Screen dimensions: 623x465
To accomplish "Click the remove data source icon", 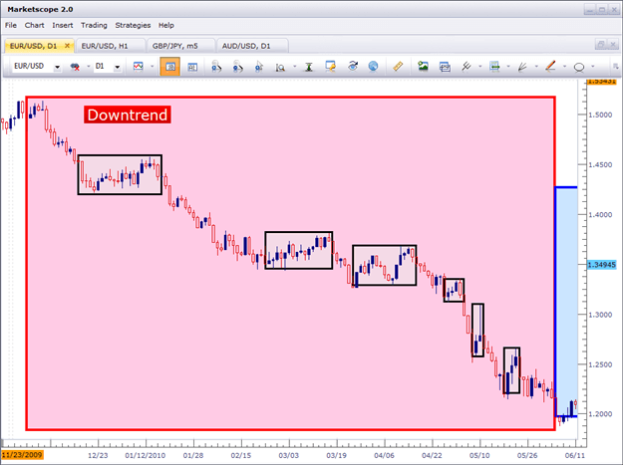I will (x=75, y=67).
